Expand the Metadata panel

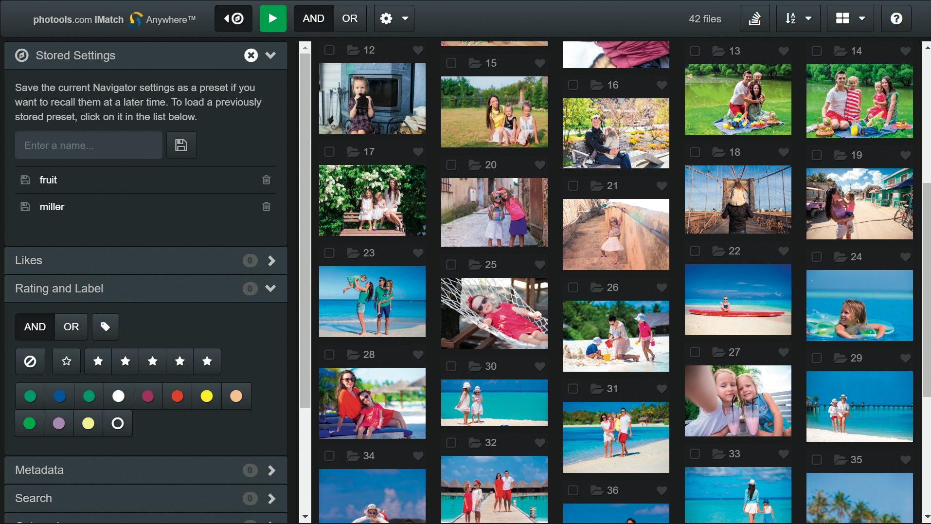click(x=271, y=470)
